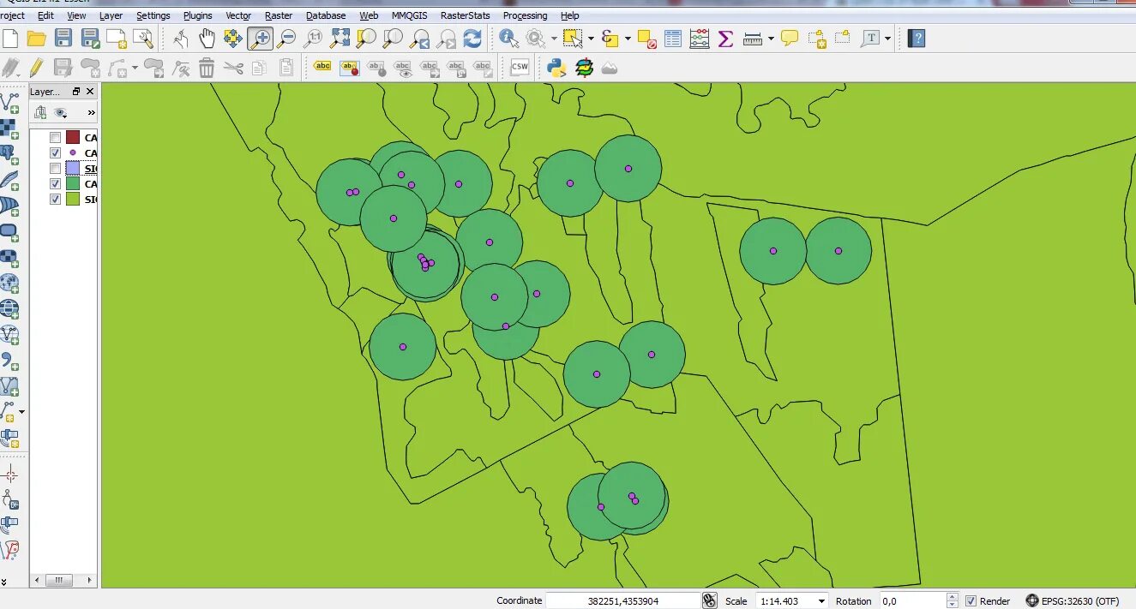This screenshot has width=1136, height=609.
Task: Click the zoom 1:1 native resolution icon
Action: [x=314, y=39]
